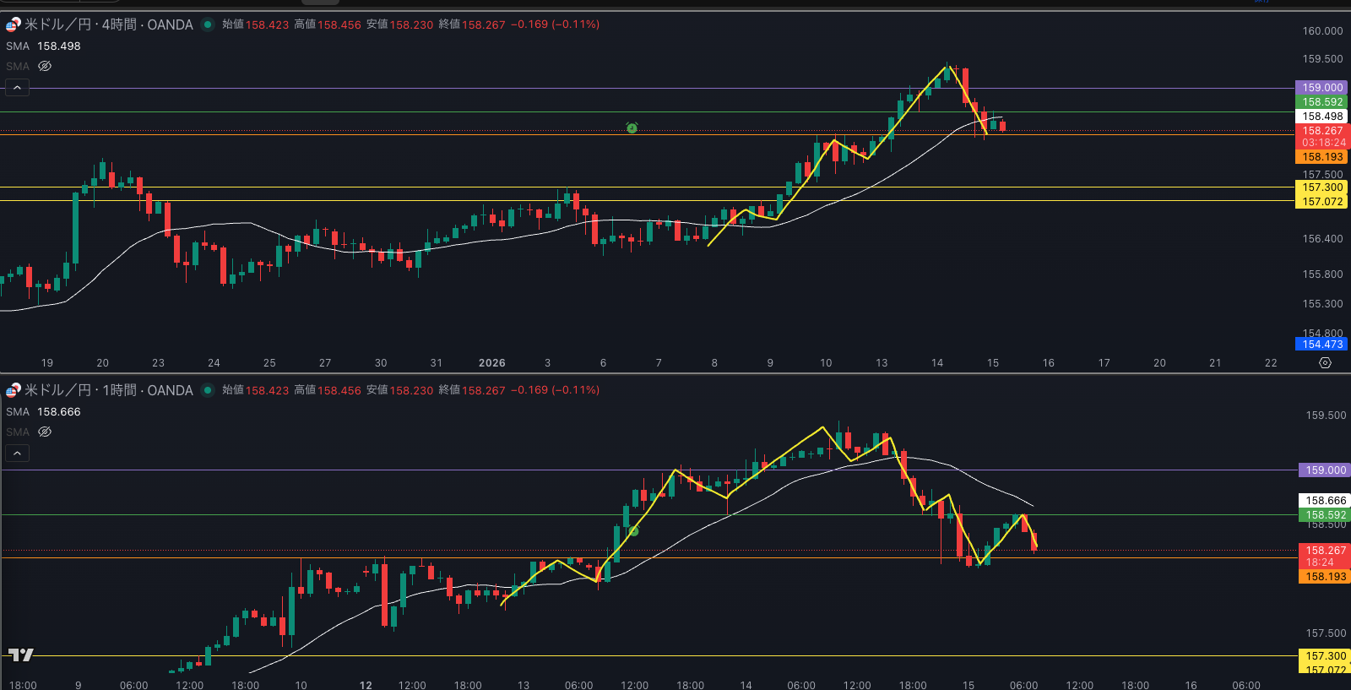The image size is (1351, 690).
Task: Click green market status dot on 1-hour chart
Action: coord(208,390)
